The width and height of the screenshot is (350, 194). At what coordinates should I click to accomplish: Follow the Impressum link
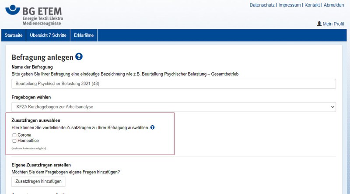290,5
